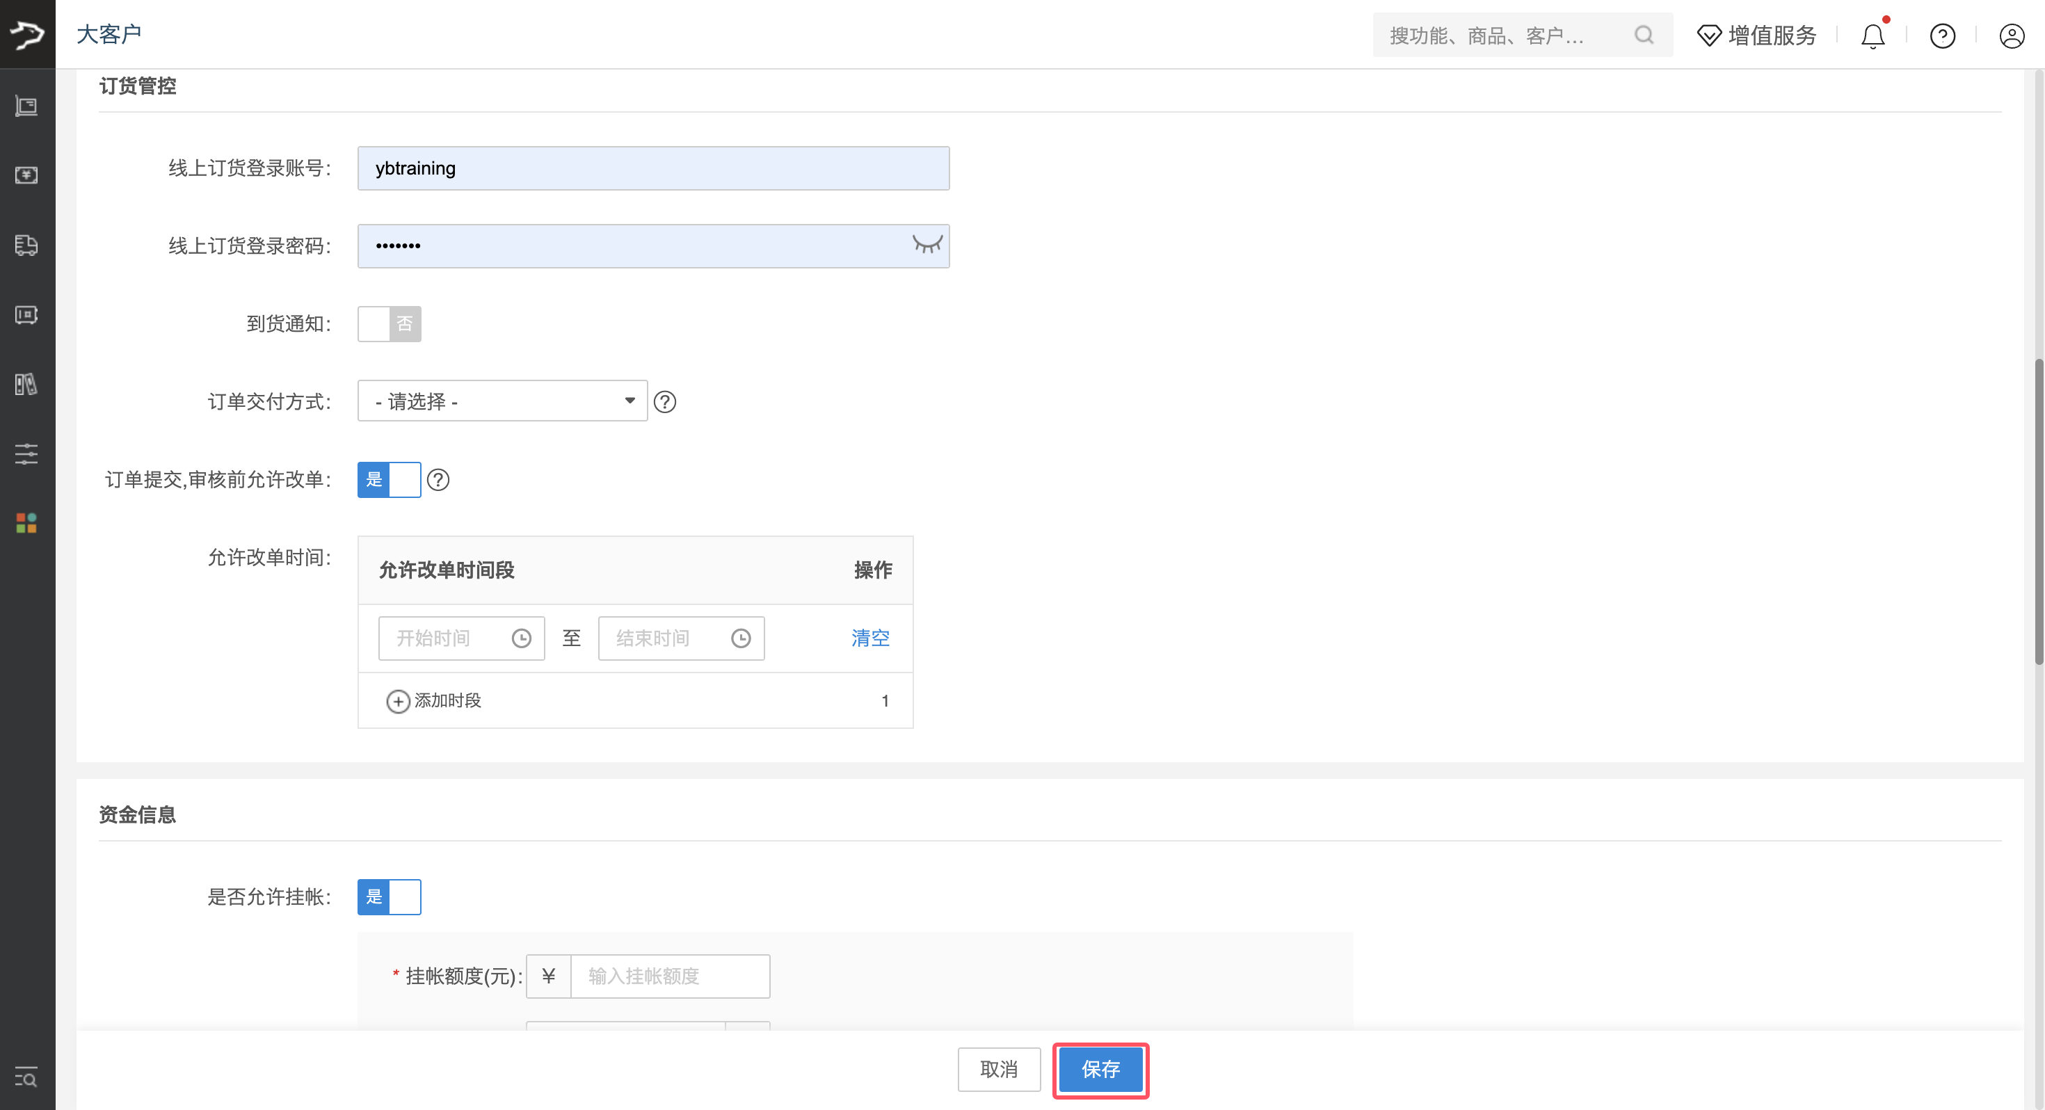Viewport: 2045px width, 1110px height.
Task: Toggle the 到货通知 switch
Action: click(389, 324)
